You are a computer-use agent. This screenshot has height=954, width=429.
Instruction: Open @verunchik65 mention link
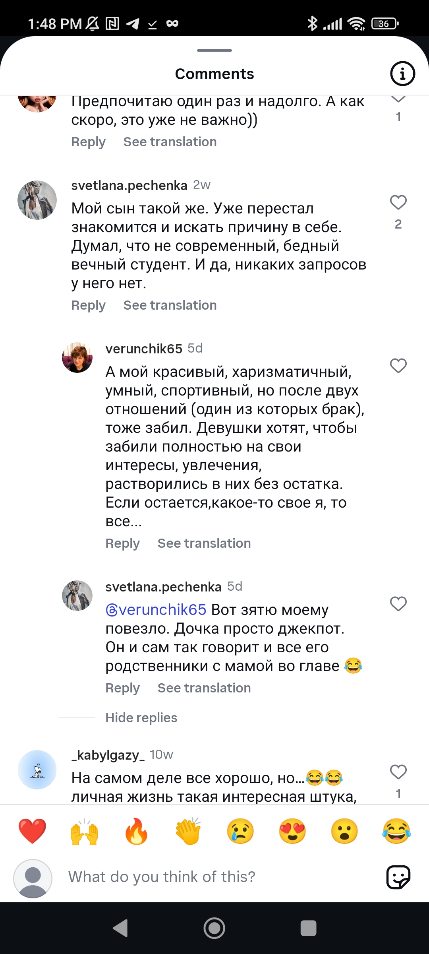pyautogui.click(x=156, y=610)
